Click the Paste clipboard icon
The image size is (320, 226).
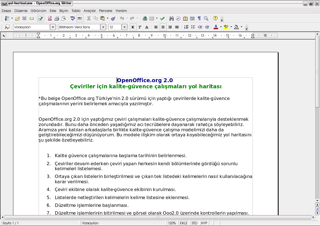(102, 18)
